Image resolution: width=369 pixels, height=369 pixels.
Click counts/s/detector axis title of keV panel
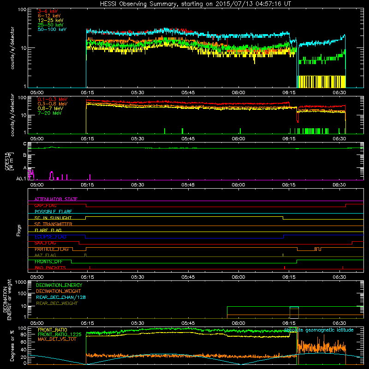pos(12,48)
